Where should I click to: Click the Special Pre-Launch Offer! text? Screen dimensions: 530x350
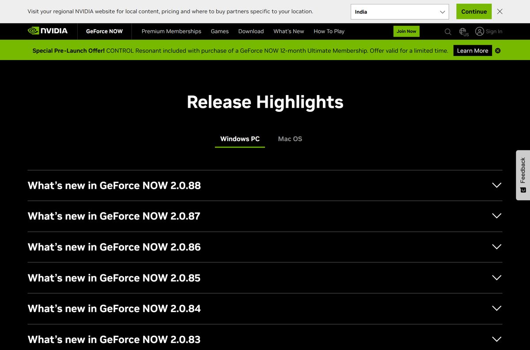68,51
